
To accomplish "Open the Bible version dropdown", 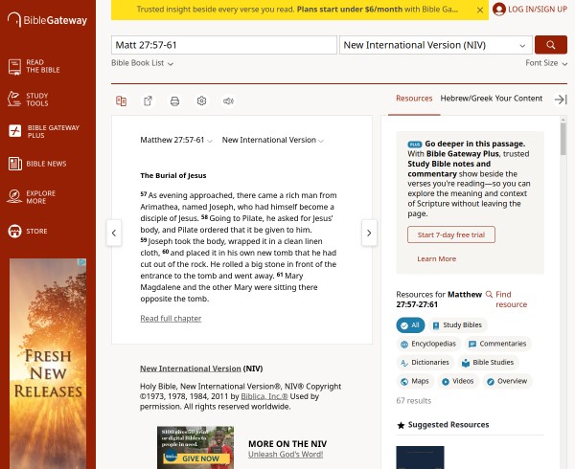I will coord(436,45).
